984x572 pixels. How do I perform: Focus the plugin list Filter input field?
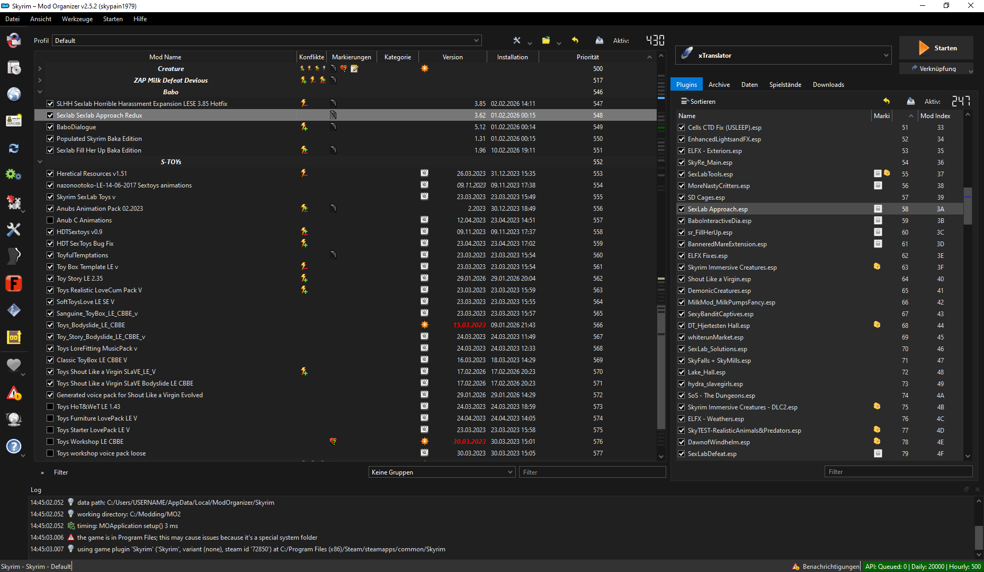(899, 472)
